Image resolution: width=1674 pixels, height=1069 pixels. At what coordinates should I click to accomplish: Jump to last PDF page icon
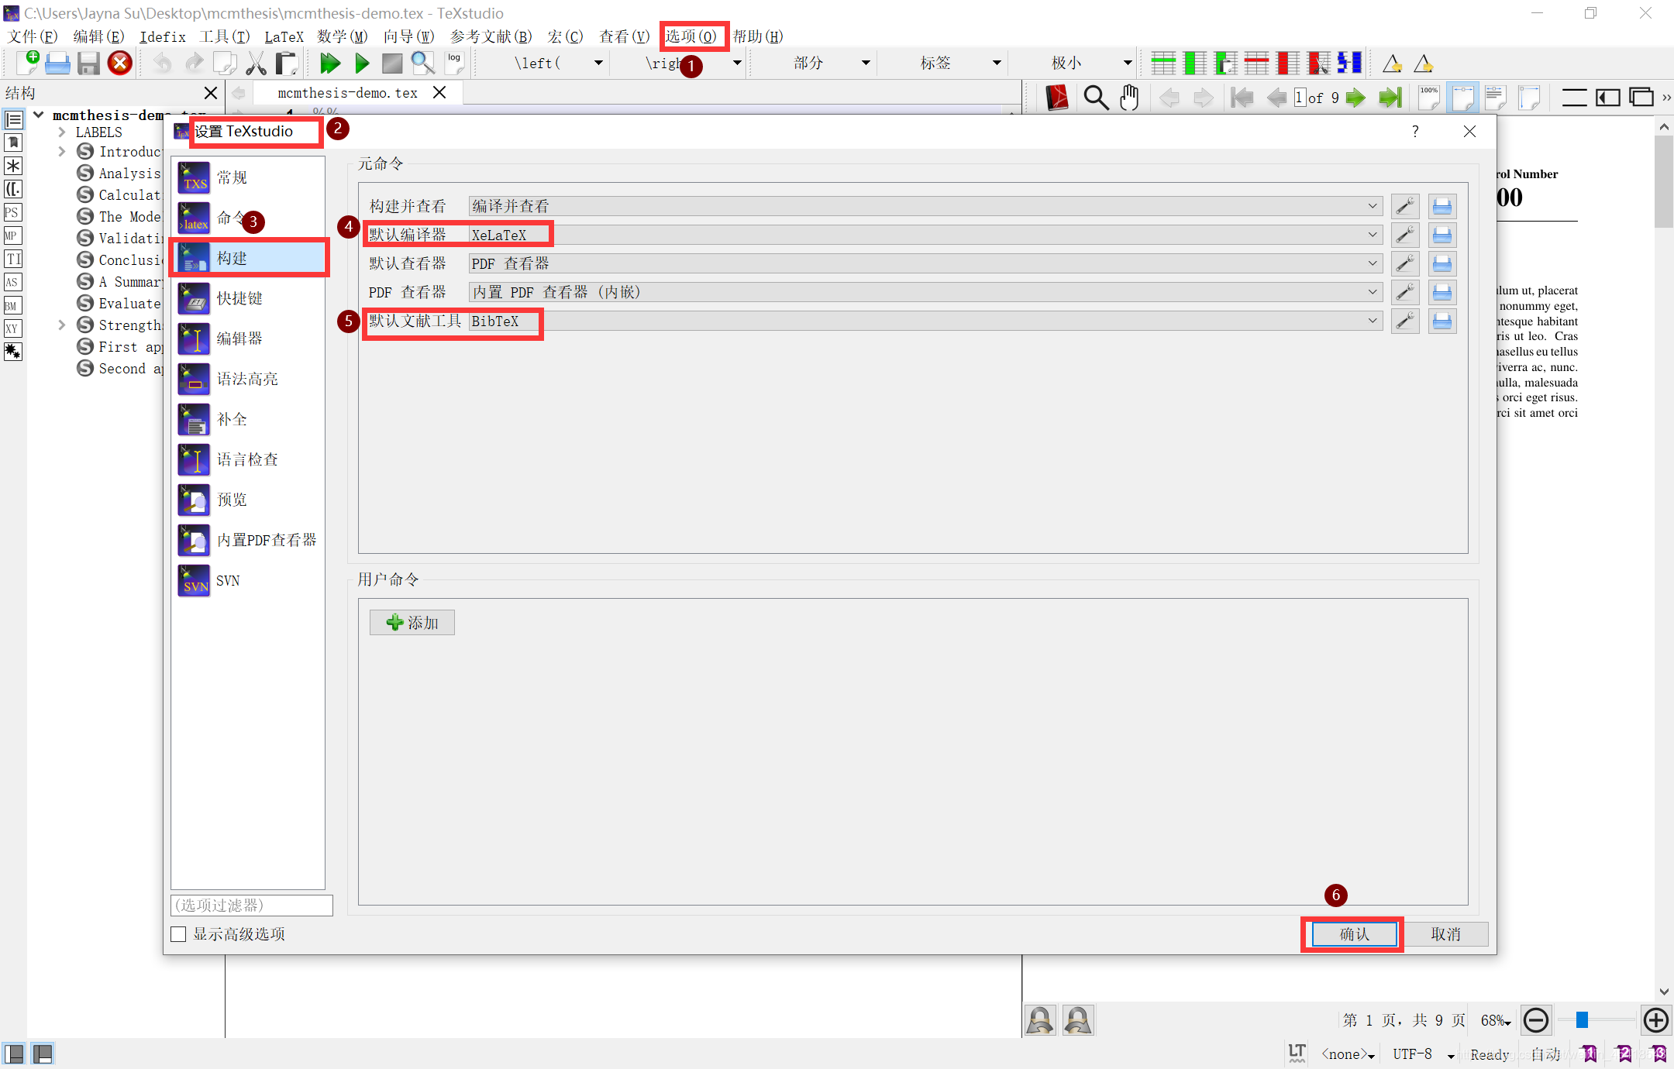(1390, 98)
